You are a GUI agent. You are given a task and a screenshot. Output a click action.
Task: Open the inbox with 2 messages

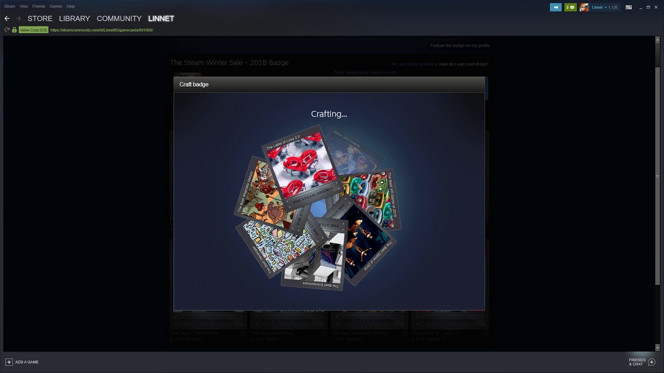tap(571, 7)
